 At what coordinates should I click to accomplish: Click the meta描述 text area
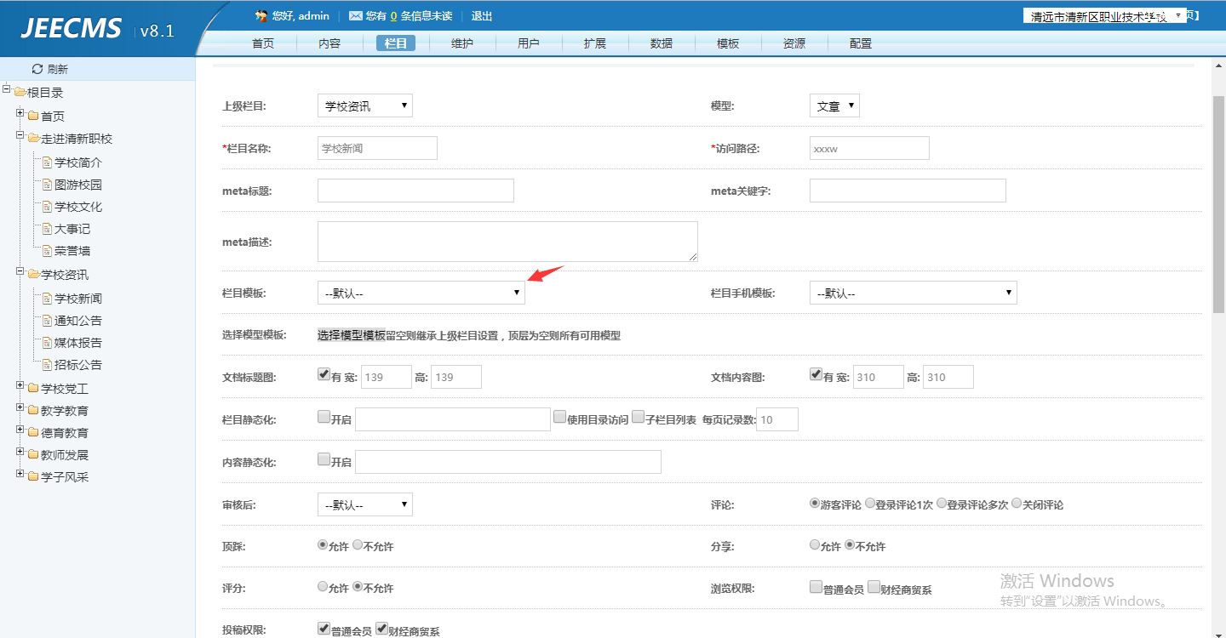[x=507, y=242]
